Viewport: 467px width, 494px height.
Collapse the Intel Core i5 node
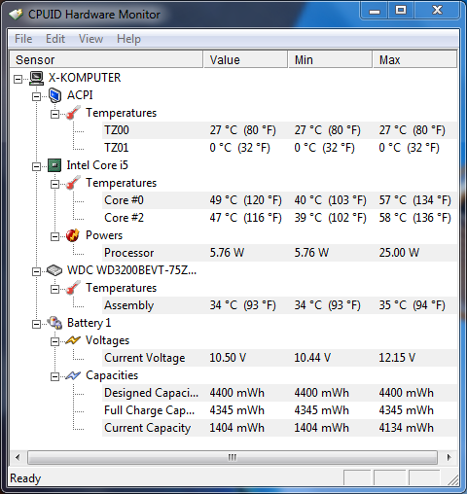[36, 166]
